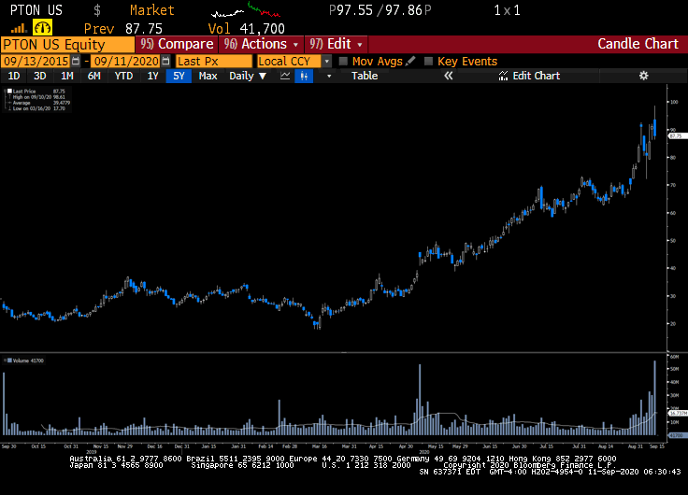This screenshot has height=495, width=688.
Task: Click the Sep 15 date axis label
Action: (x=657, y=446)
